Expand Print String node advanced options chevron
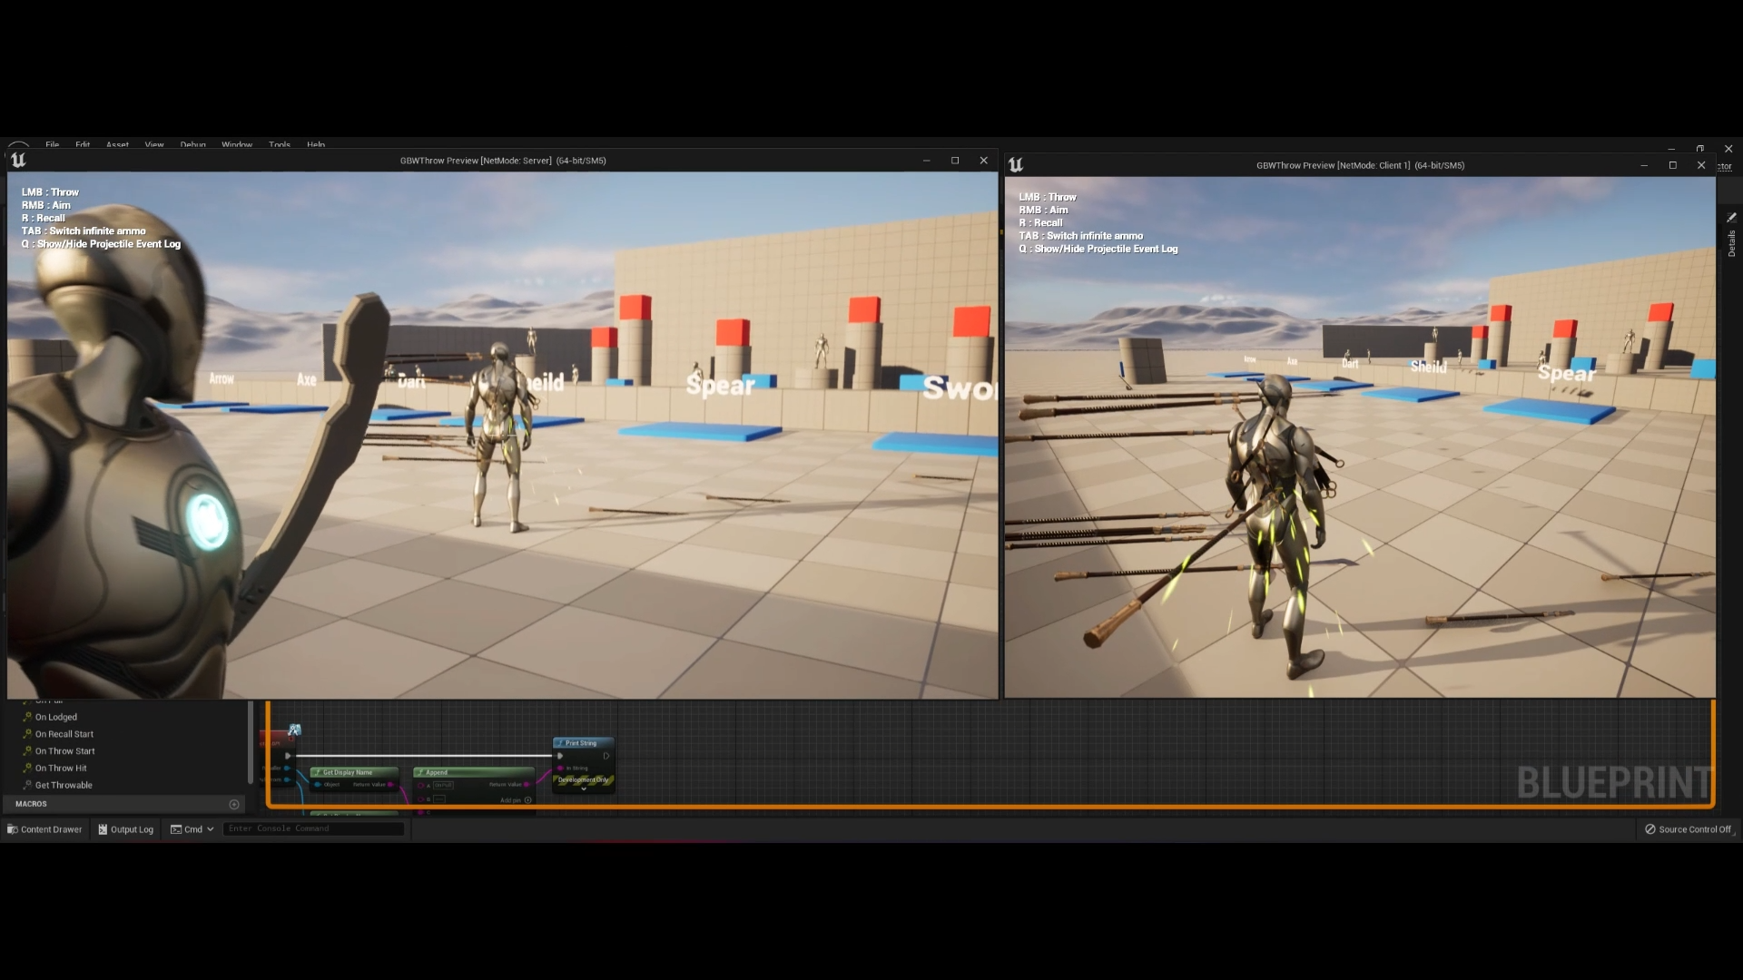Viewport: 1743px width, 980px height. pyautogui.click(x=584, y=789)
